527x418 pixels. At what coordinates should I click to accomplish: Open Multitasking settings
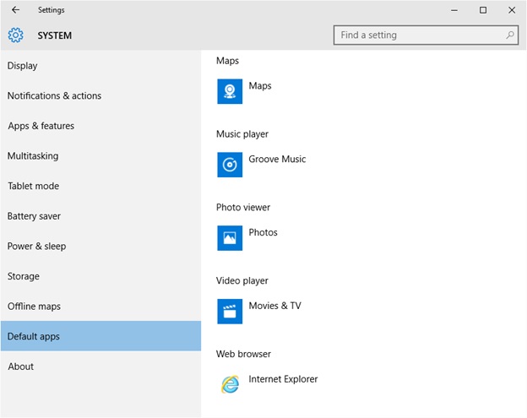[33, 156]
